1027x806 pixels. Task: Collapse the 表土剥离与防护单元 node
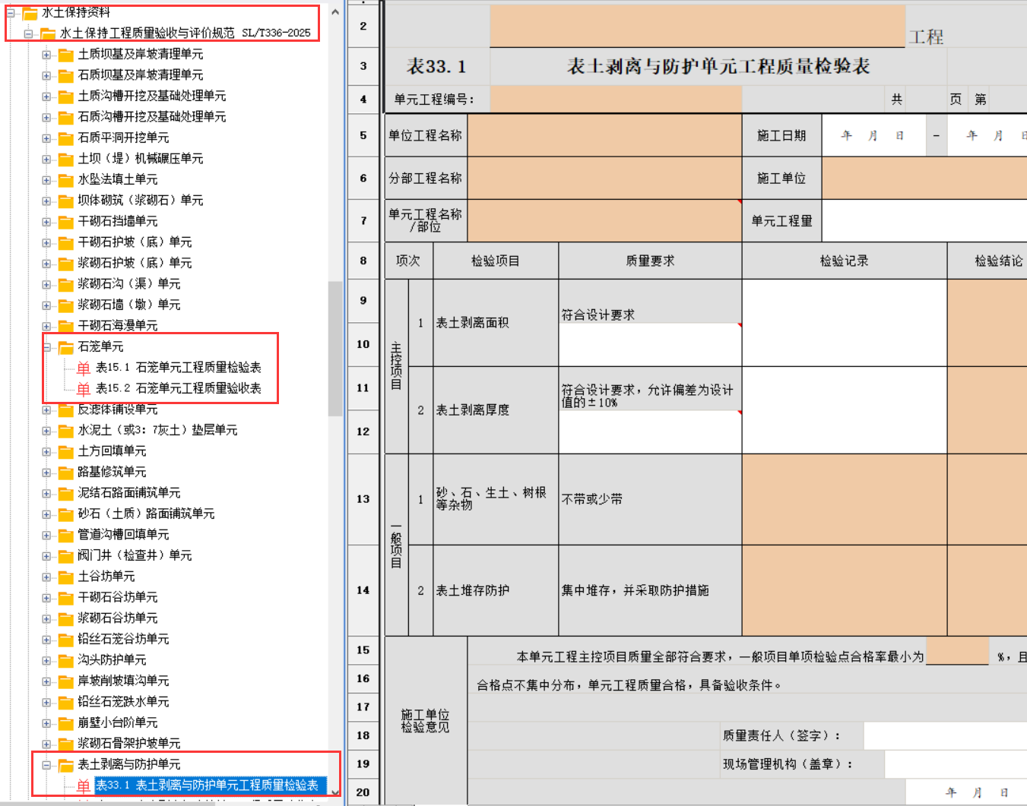point(46,765)
